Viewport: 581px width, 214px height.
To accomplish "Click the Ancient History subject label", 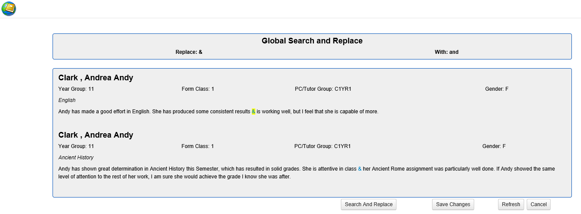I will [76, 158].
